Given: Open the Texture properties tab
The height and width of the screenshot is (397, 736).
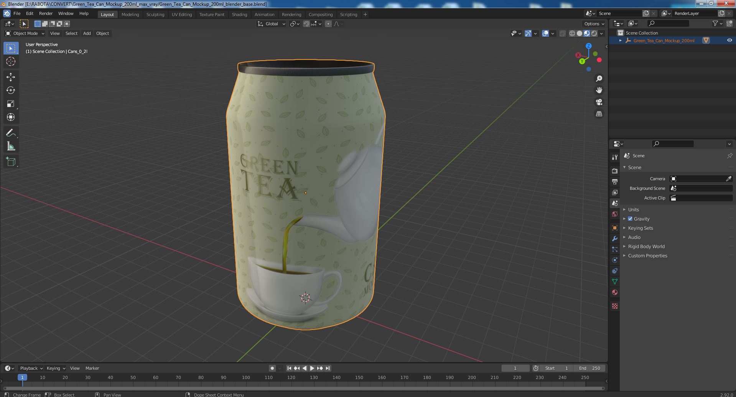Looking at the screenshot, I should (615, 306).
